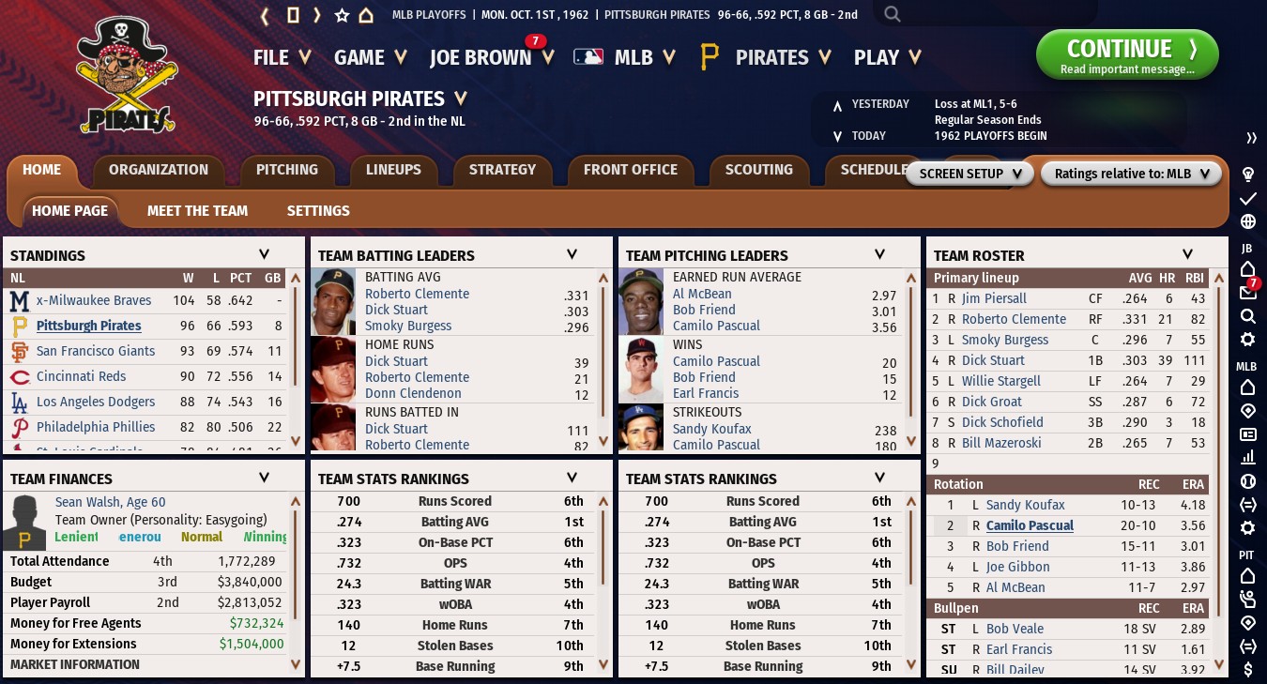The width and height of the screenshot is (1267, 684).
Task: Open the Pitching tab
Action: pos(287,170)
